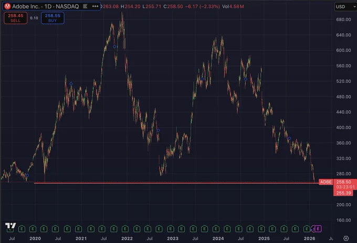Select the red horizontal support line
Screen dimensions: 357x243
[x=176, y=183]
